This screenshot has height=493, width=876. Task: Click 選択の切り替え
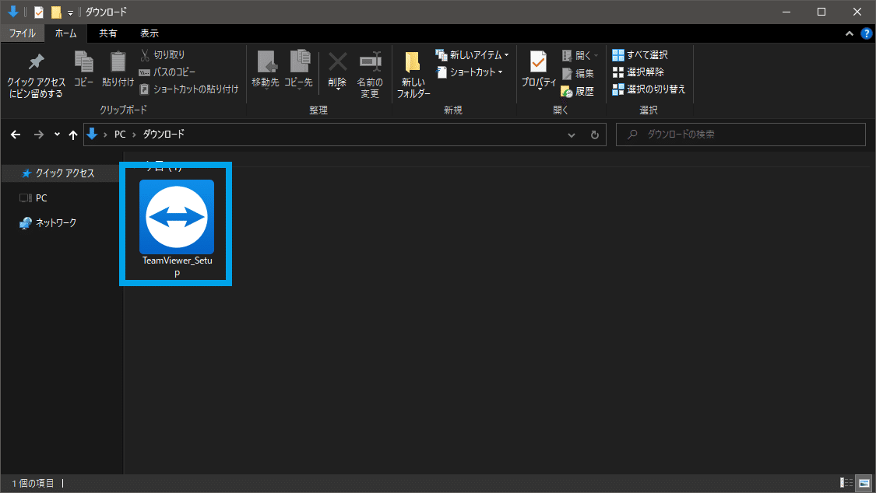point(649,89)
